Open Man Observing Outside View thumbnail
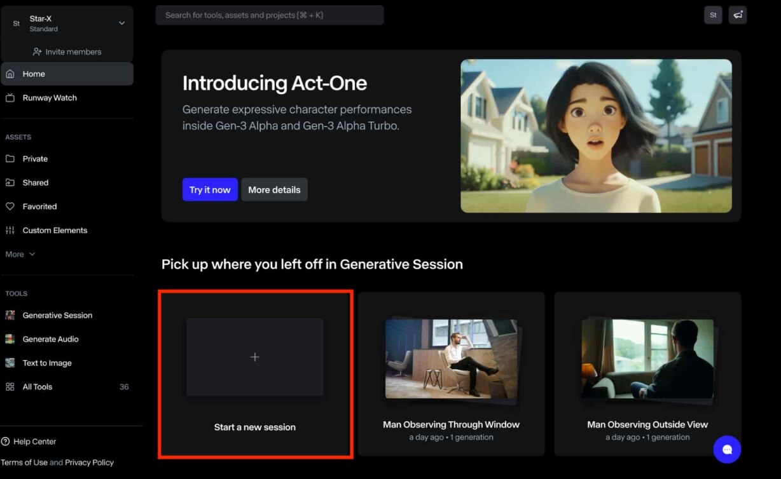This screenshot has height=479, width=781. click(647, 359)
